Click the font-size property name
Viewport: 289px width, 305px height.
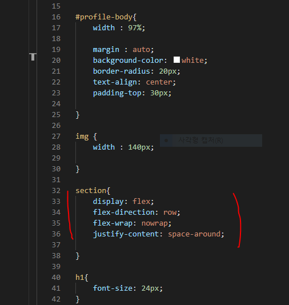113,288
